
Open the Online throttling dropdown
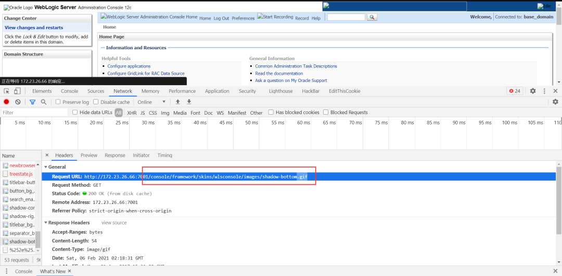151,102
